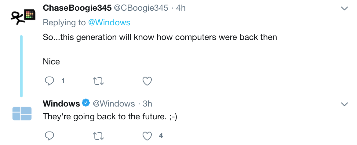Reply to the Windows tweet
The height and width of the screenshot is (145, 357).
pos(49,136)
